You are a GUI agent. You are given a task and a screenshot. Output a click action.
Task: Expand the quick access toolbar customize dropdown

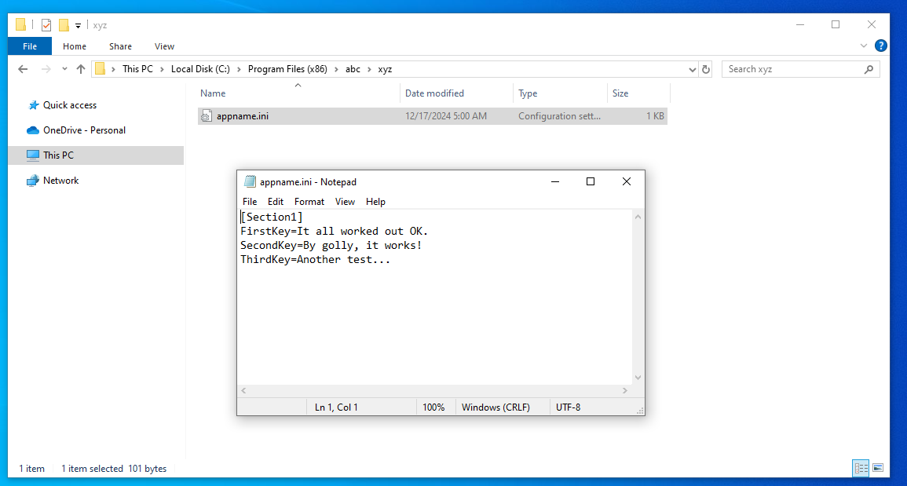[76, 25]
